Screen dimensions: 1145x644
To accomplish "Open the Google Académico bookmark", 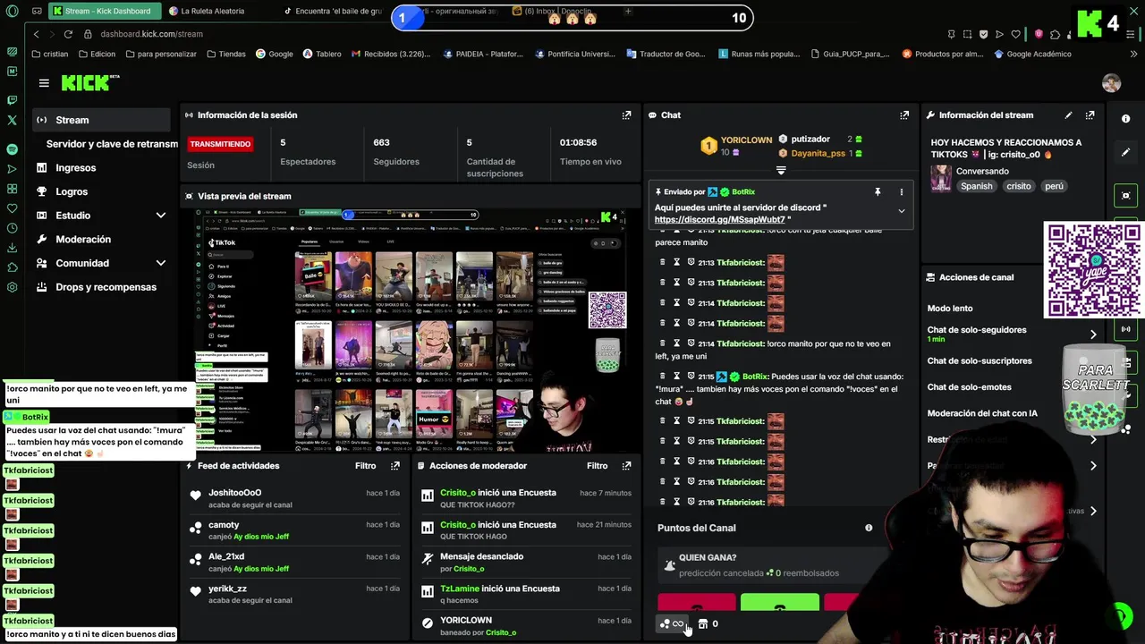I will [1032, 54].
